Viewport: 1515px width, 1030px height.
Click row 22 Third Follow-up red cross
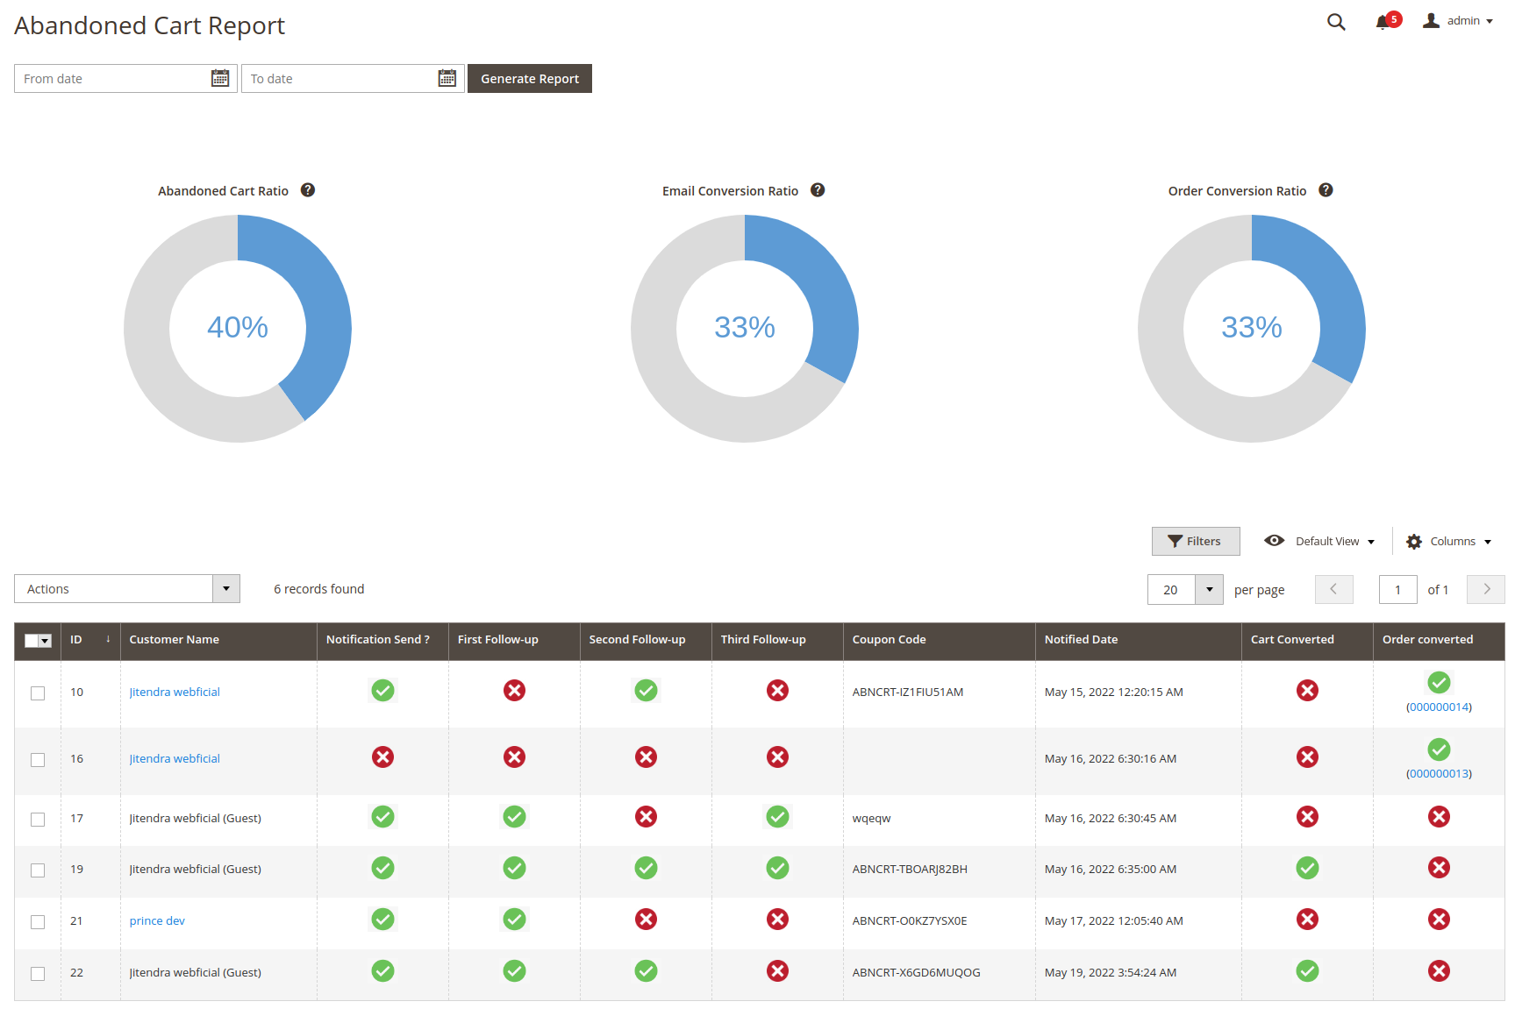coord(777,971)
